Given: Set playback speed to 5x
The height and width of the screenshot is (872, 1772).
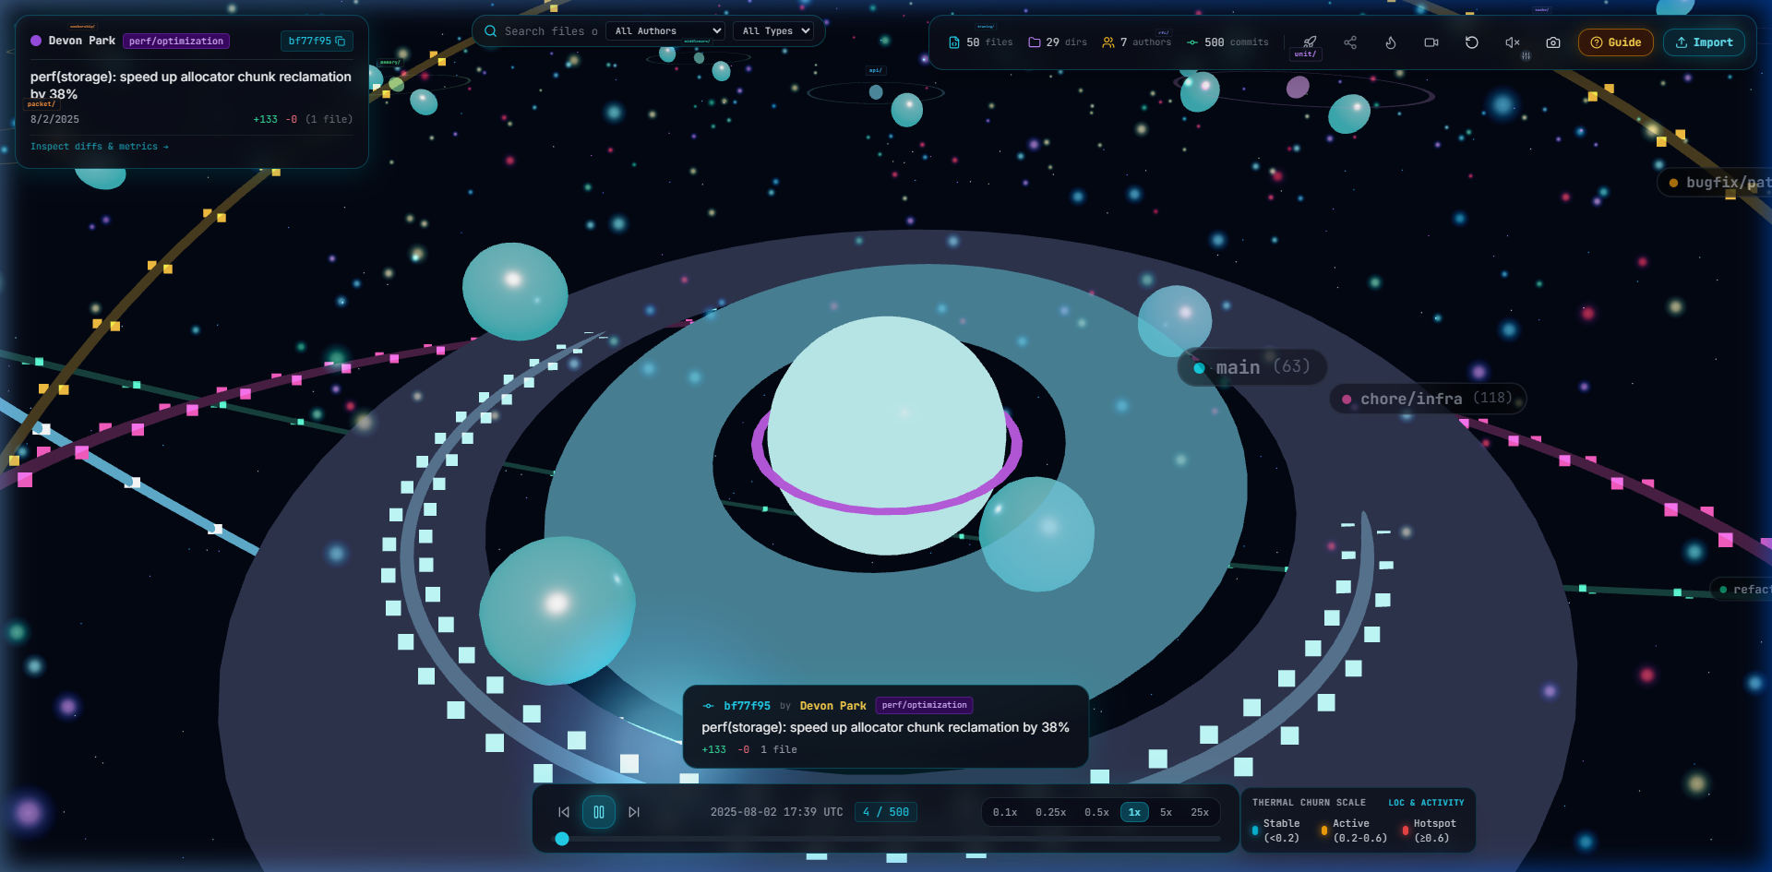Looking at the screenshot, I should [x=1167, y=812].
